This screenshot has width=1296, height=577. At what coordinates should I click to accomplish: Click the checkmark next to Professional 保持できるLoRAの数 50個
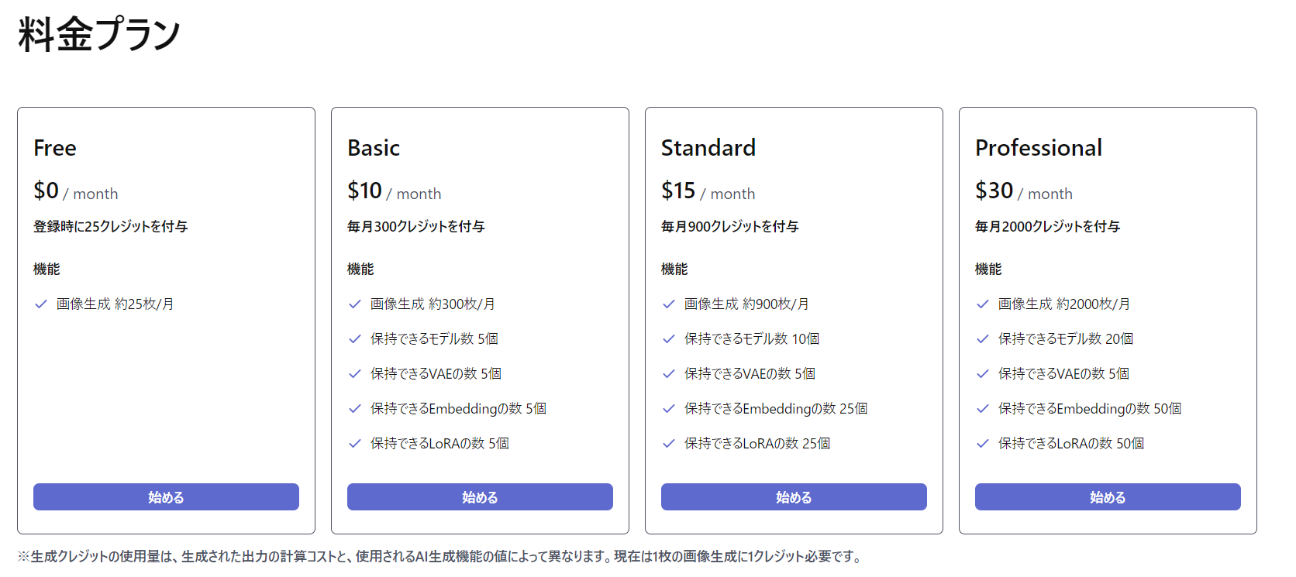pos(983,444)
